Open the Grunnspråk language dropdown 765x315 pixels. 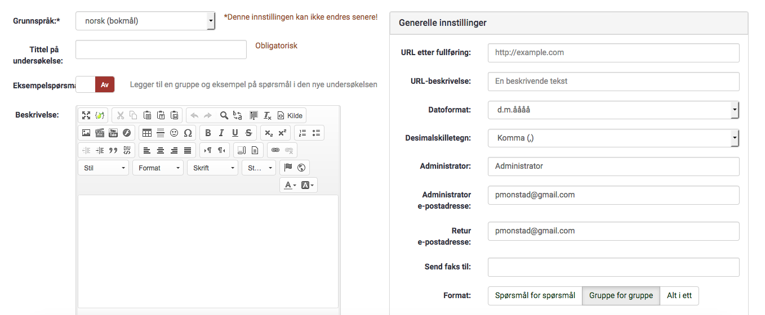tap(145, 21)
